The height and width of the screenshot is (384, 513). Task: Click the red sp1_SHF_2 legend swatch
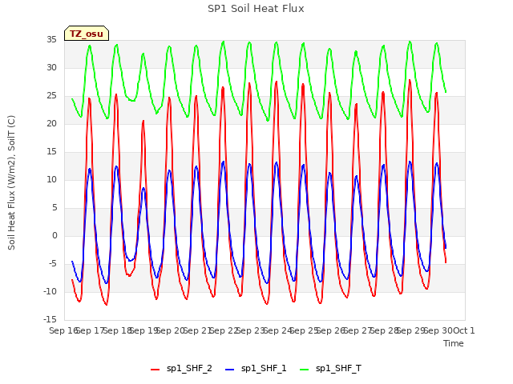155,370
